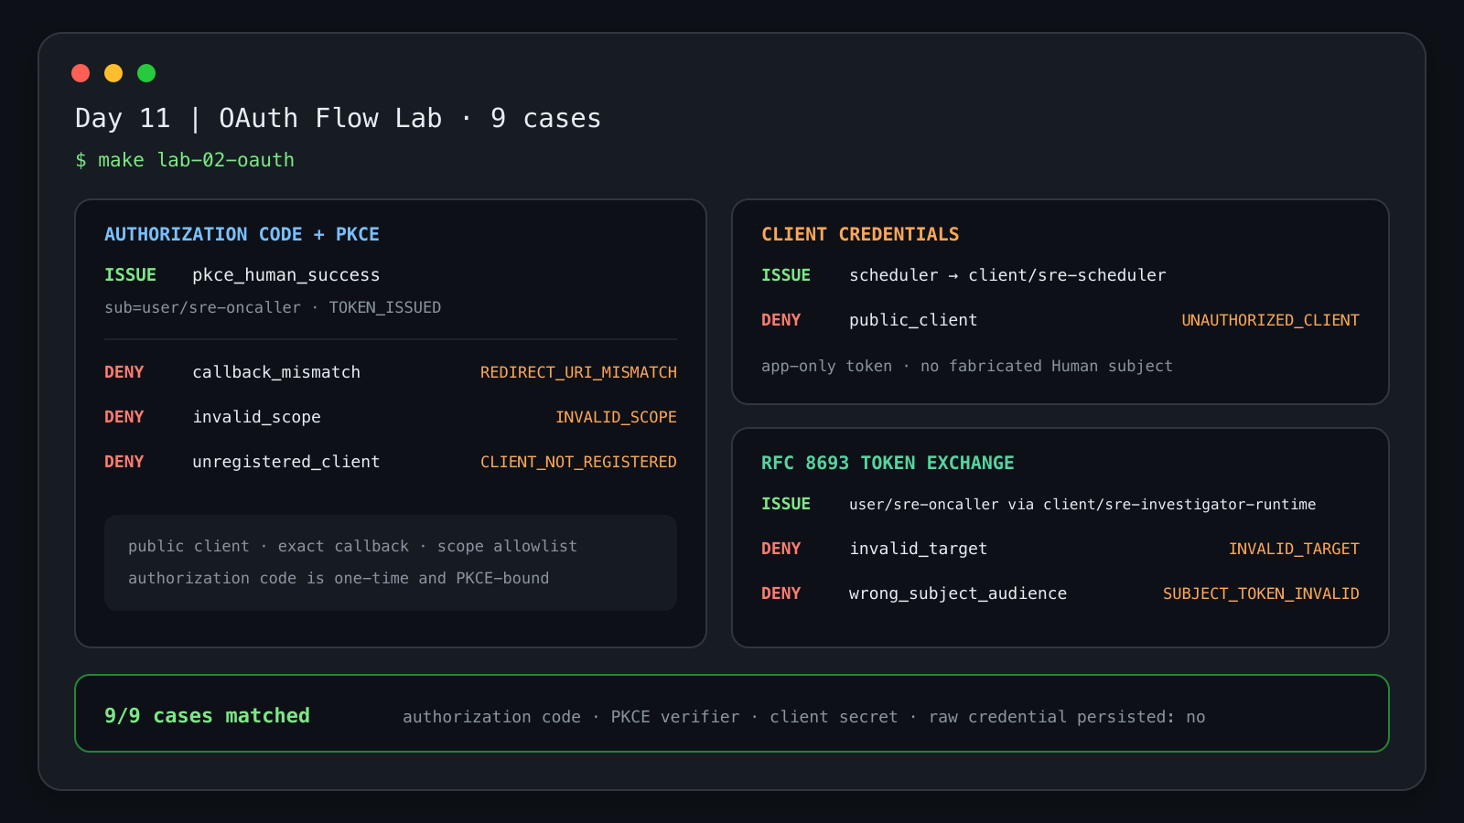Select 'scheduler → client/sre-scheduler' text
Image resolution: width=1464 pixels, height=823 pixels.
(x=1007, y=275)
